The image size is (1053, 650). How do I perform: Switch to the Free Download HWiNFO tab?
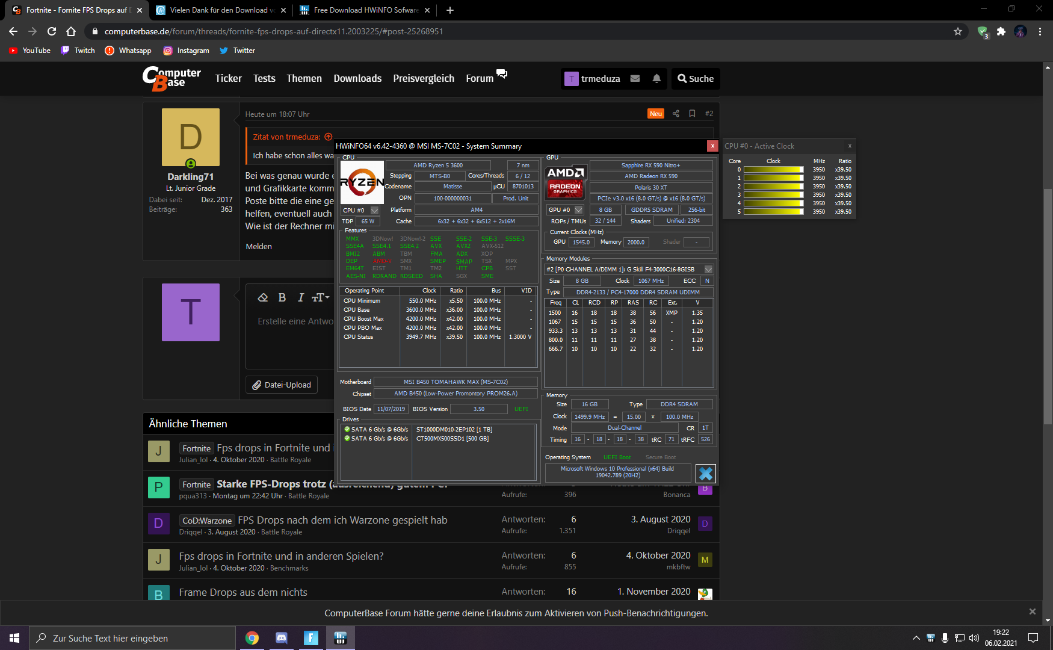365,10
